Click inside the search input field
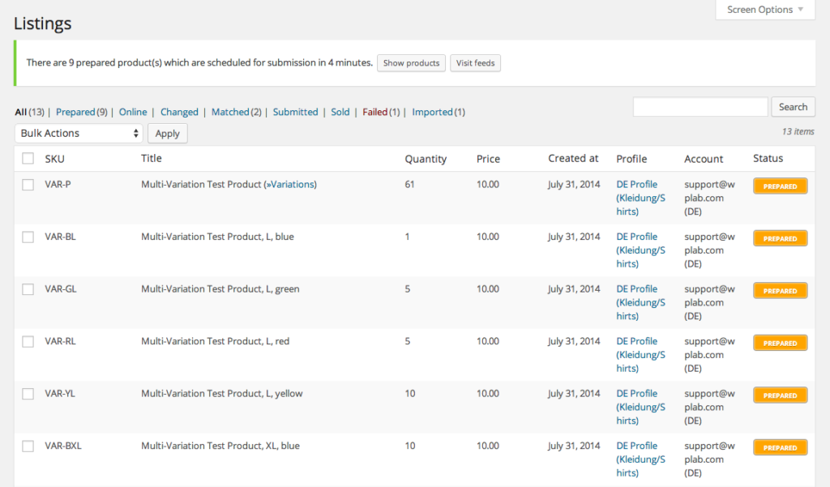Viewport: 830px width, 487px height. [x=700, y=106]
